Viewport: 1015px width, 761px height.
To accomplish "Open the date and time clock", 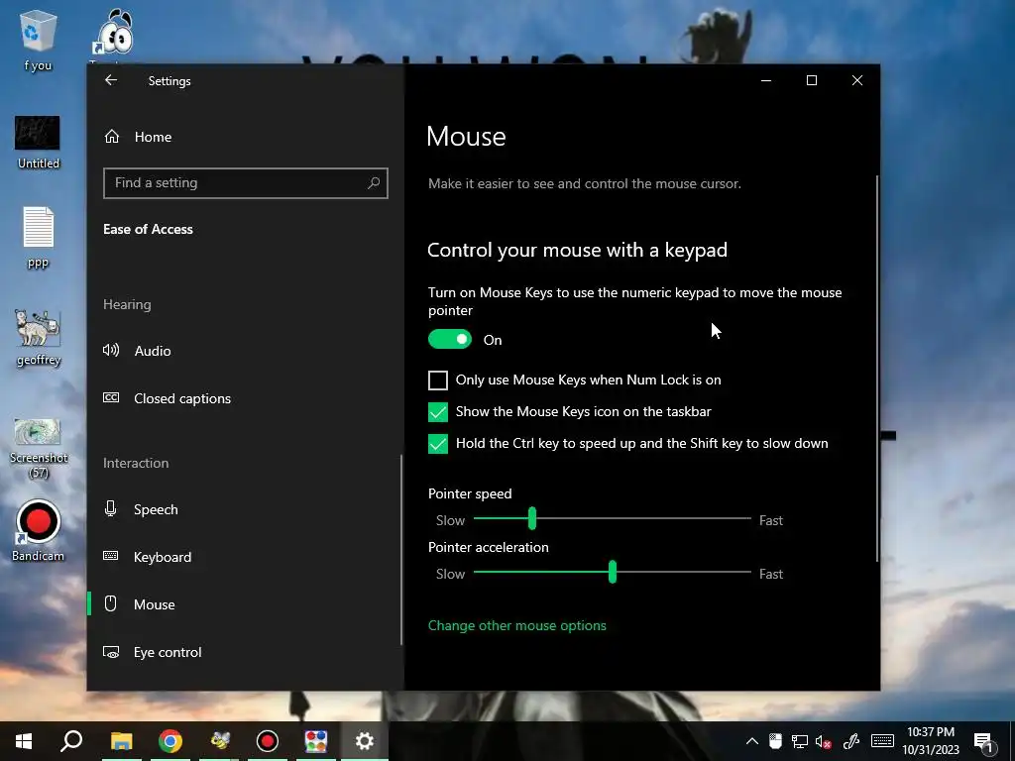I will (931, 741).
